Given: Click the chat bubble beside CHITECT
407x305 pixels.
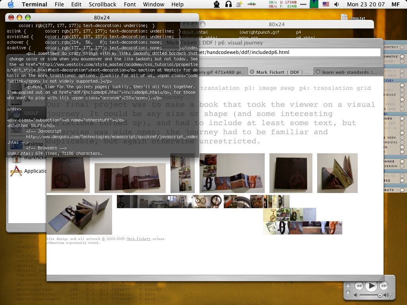Looking at the screenshot, I should coord(402,47).
